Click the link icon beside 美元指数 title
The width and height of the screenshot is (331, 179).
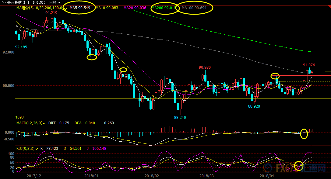[x=4, y=2]
